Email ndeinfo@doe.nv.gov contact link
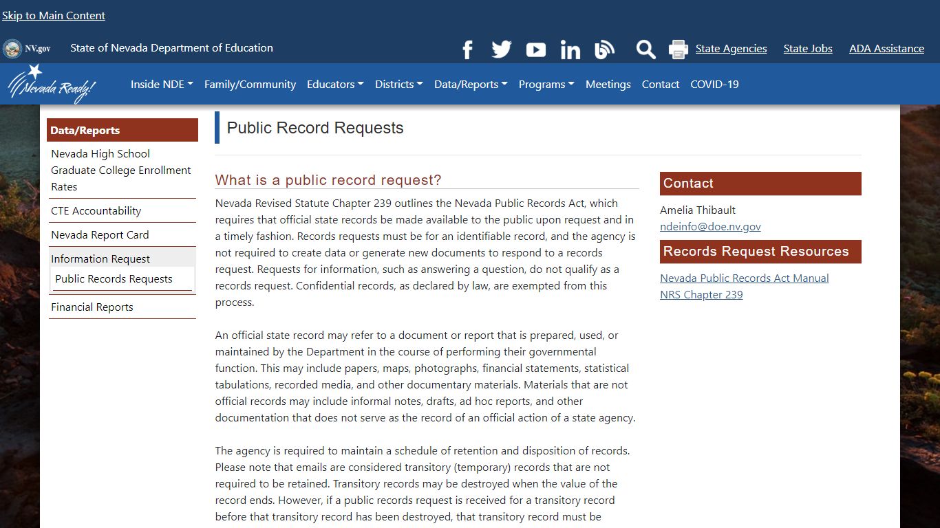Viewport: 940px width, 528px height. (x=710, y=226)
